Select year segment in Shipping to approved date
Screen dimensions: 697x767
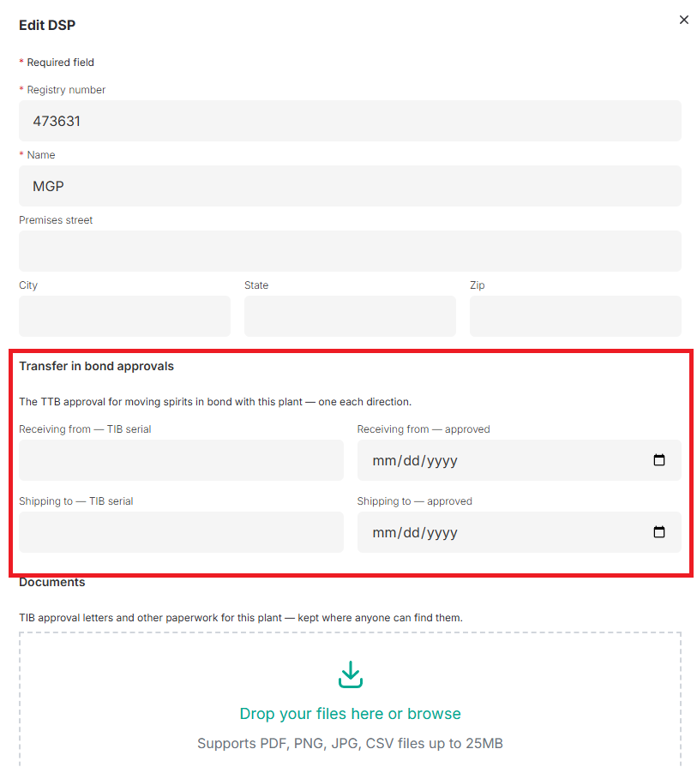442,533
